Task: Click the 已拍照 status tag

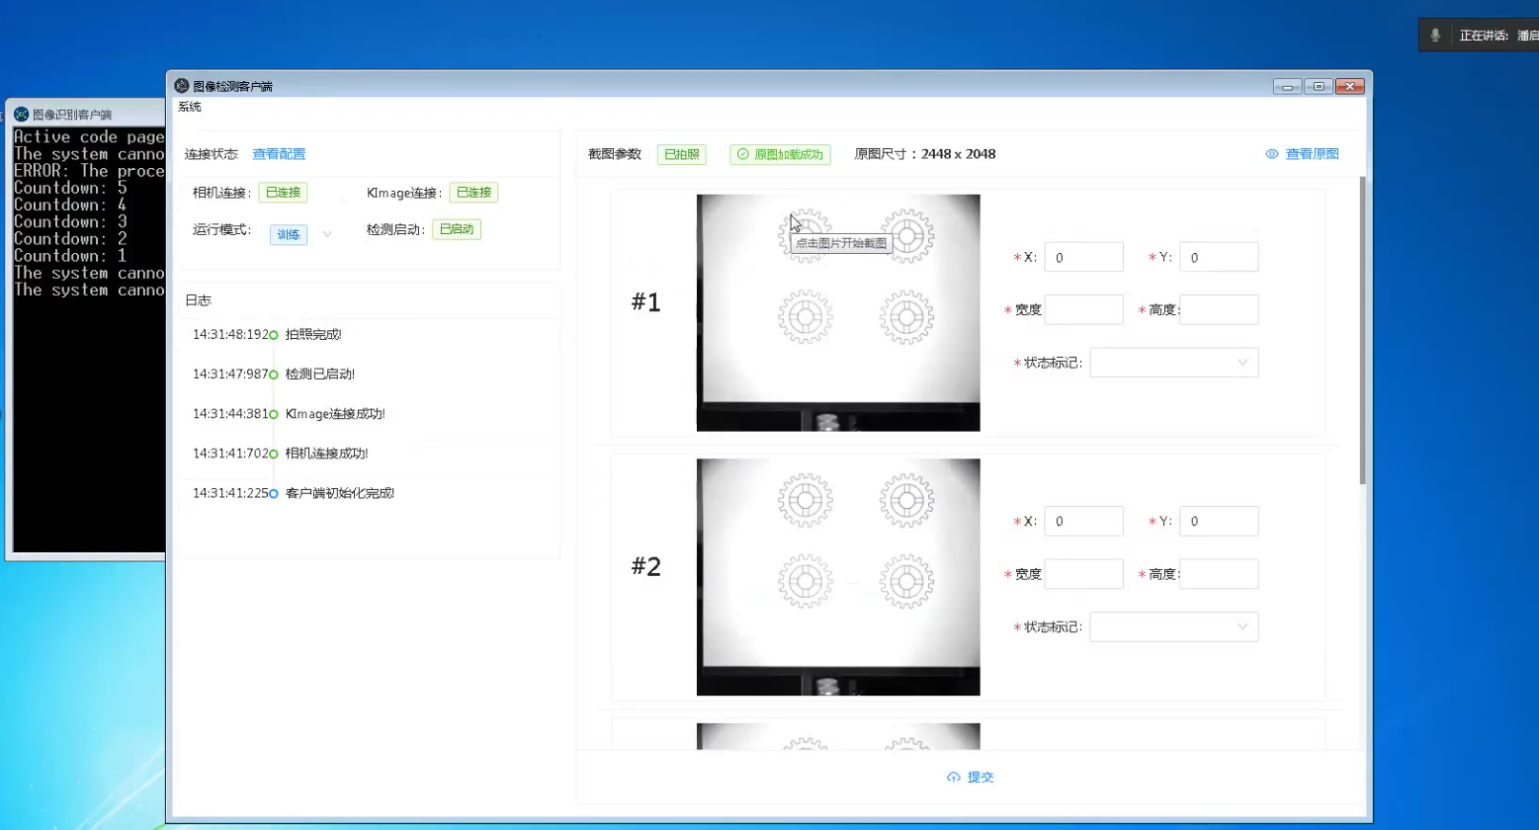Action: pyautogui.click(x=681, y=154)
